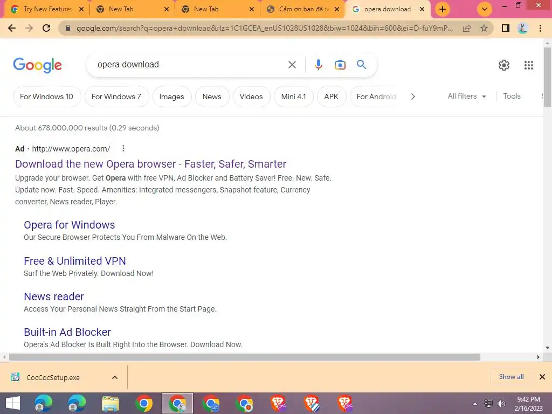The width and height of the screenshot is (552, 414).
Task: Open the Chrome profile avatar
Action: point(523,28)
